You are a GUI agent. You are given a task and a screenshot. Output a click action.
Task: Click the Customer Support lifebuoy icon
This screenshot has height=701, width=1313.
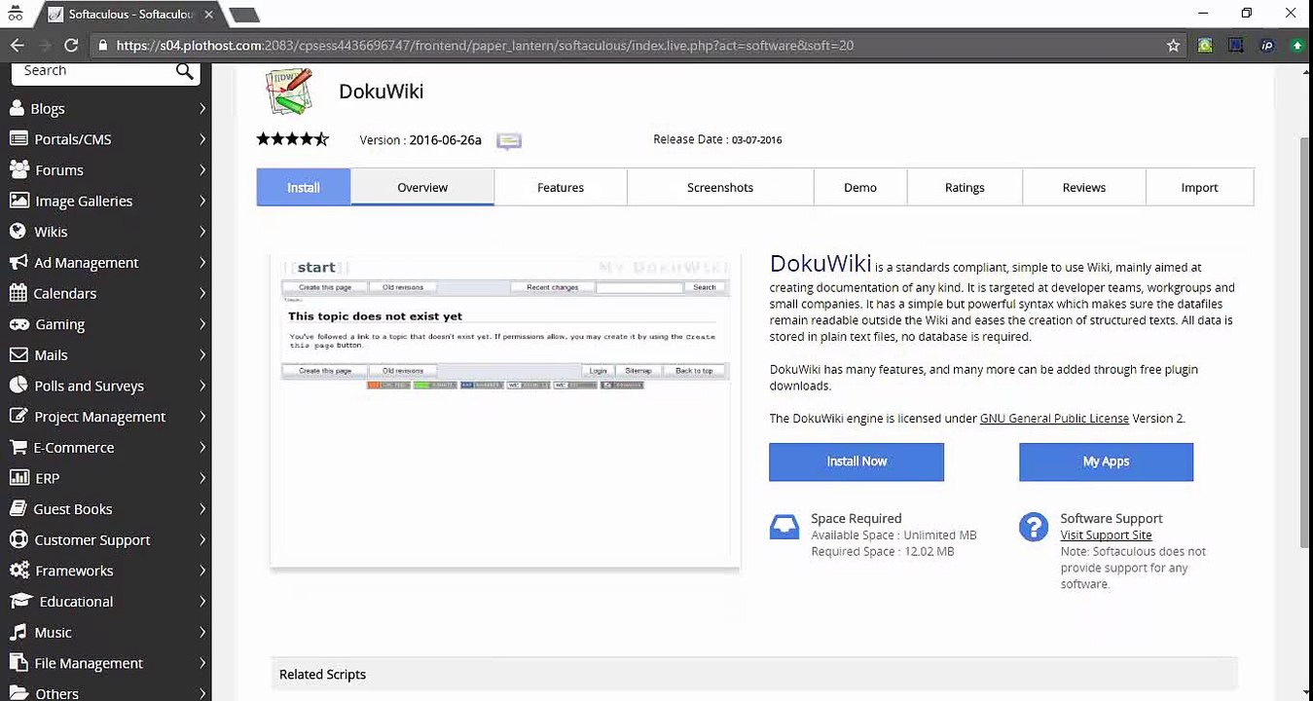pyautogui.click(x=18, y=539)
